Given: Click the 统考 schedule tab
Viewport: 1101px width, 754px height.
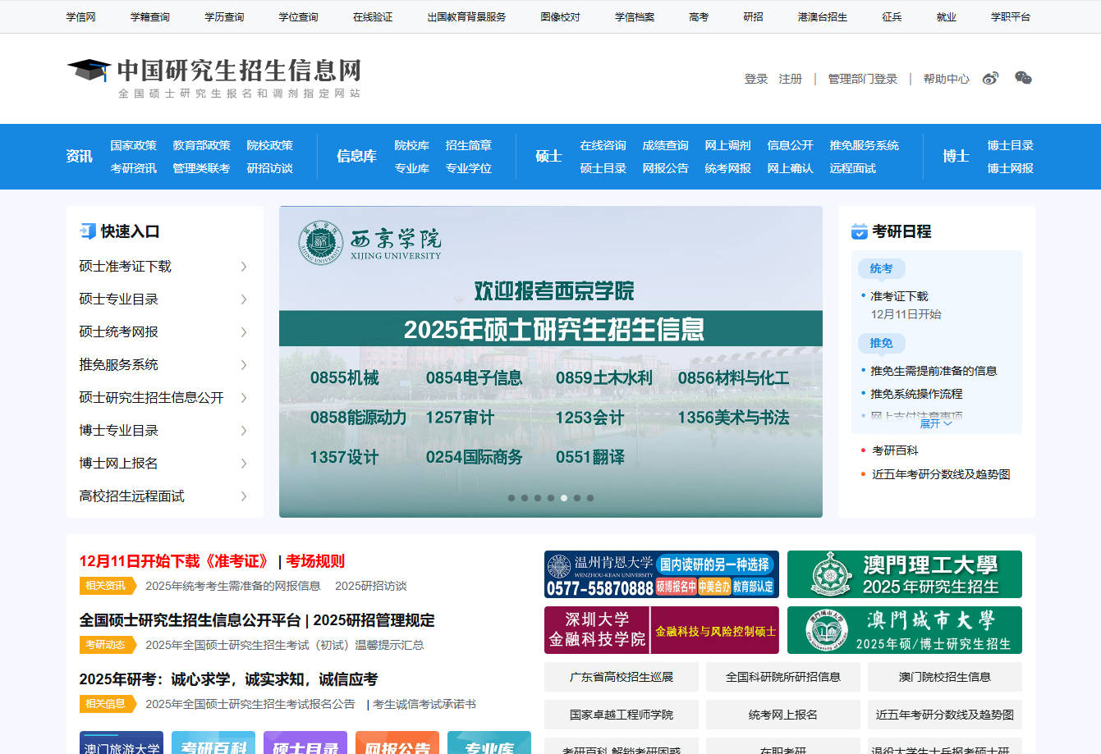Looking at the screenshot, I should click(881, 268).
